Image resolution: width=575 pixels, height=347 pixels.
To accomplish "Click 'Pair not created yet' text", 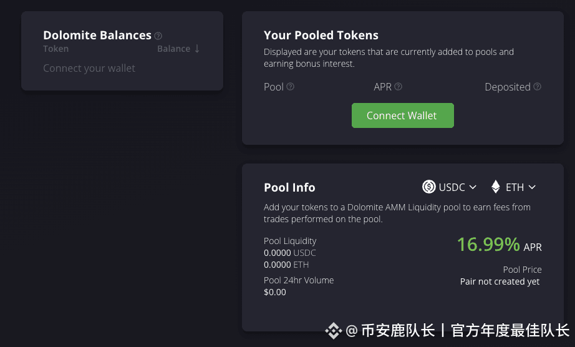I will [500, 281].
